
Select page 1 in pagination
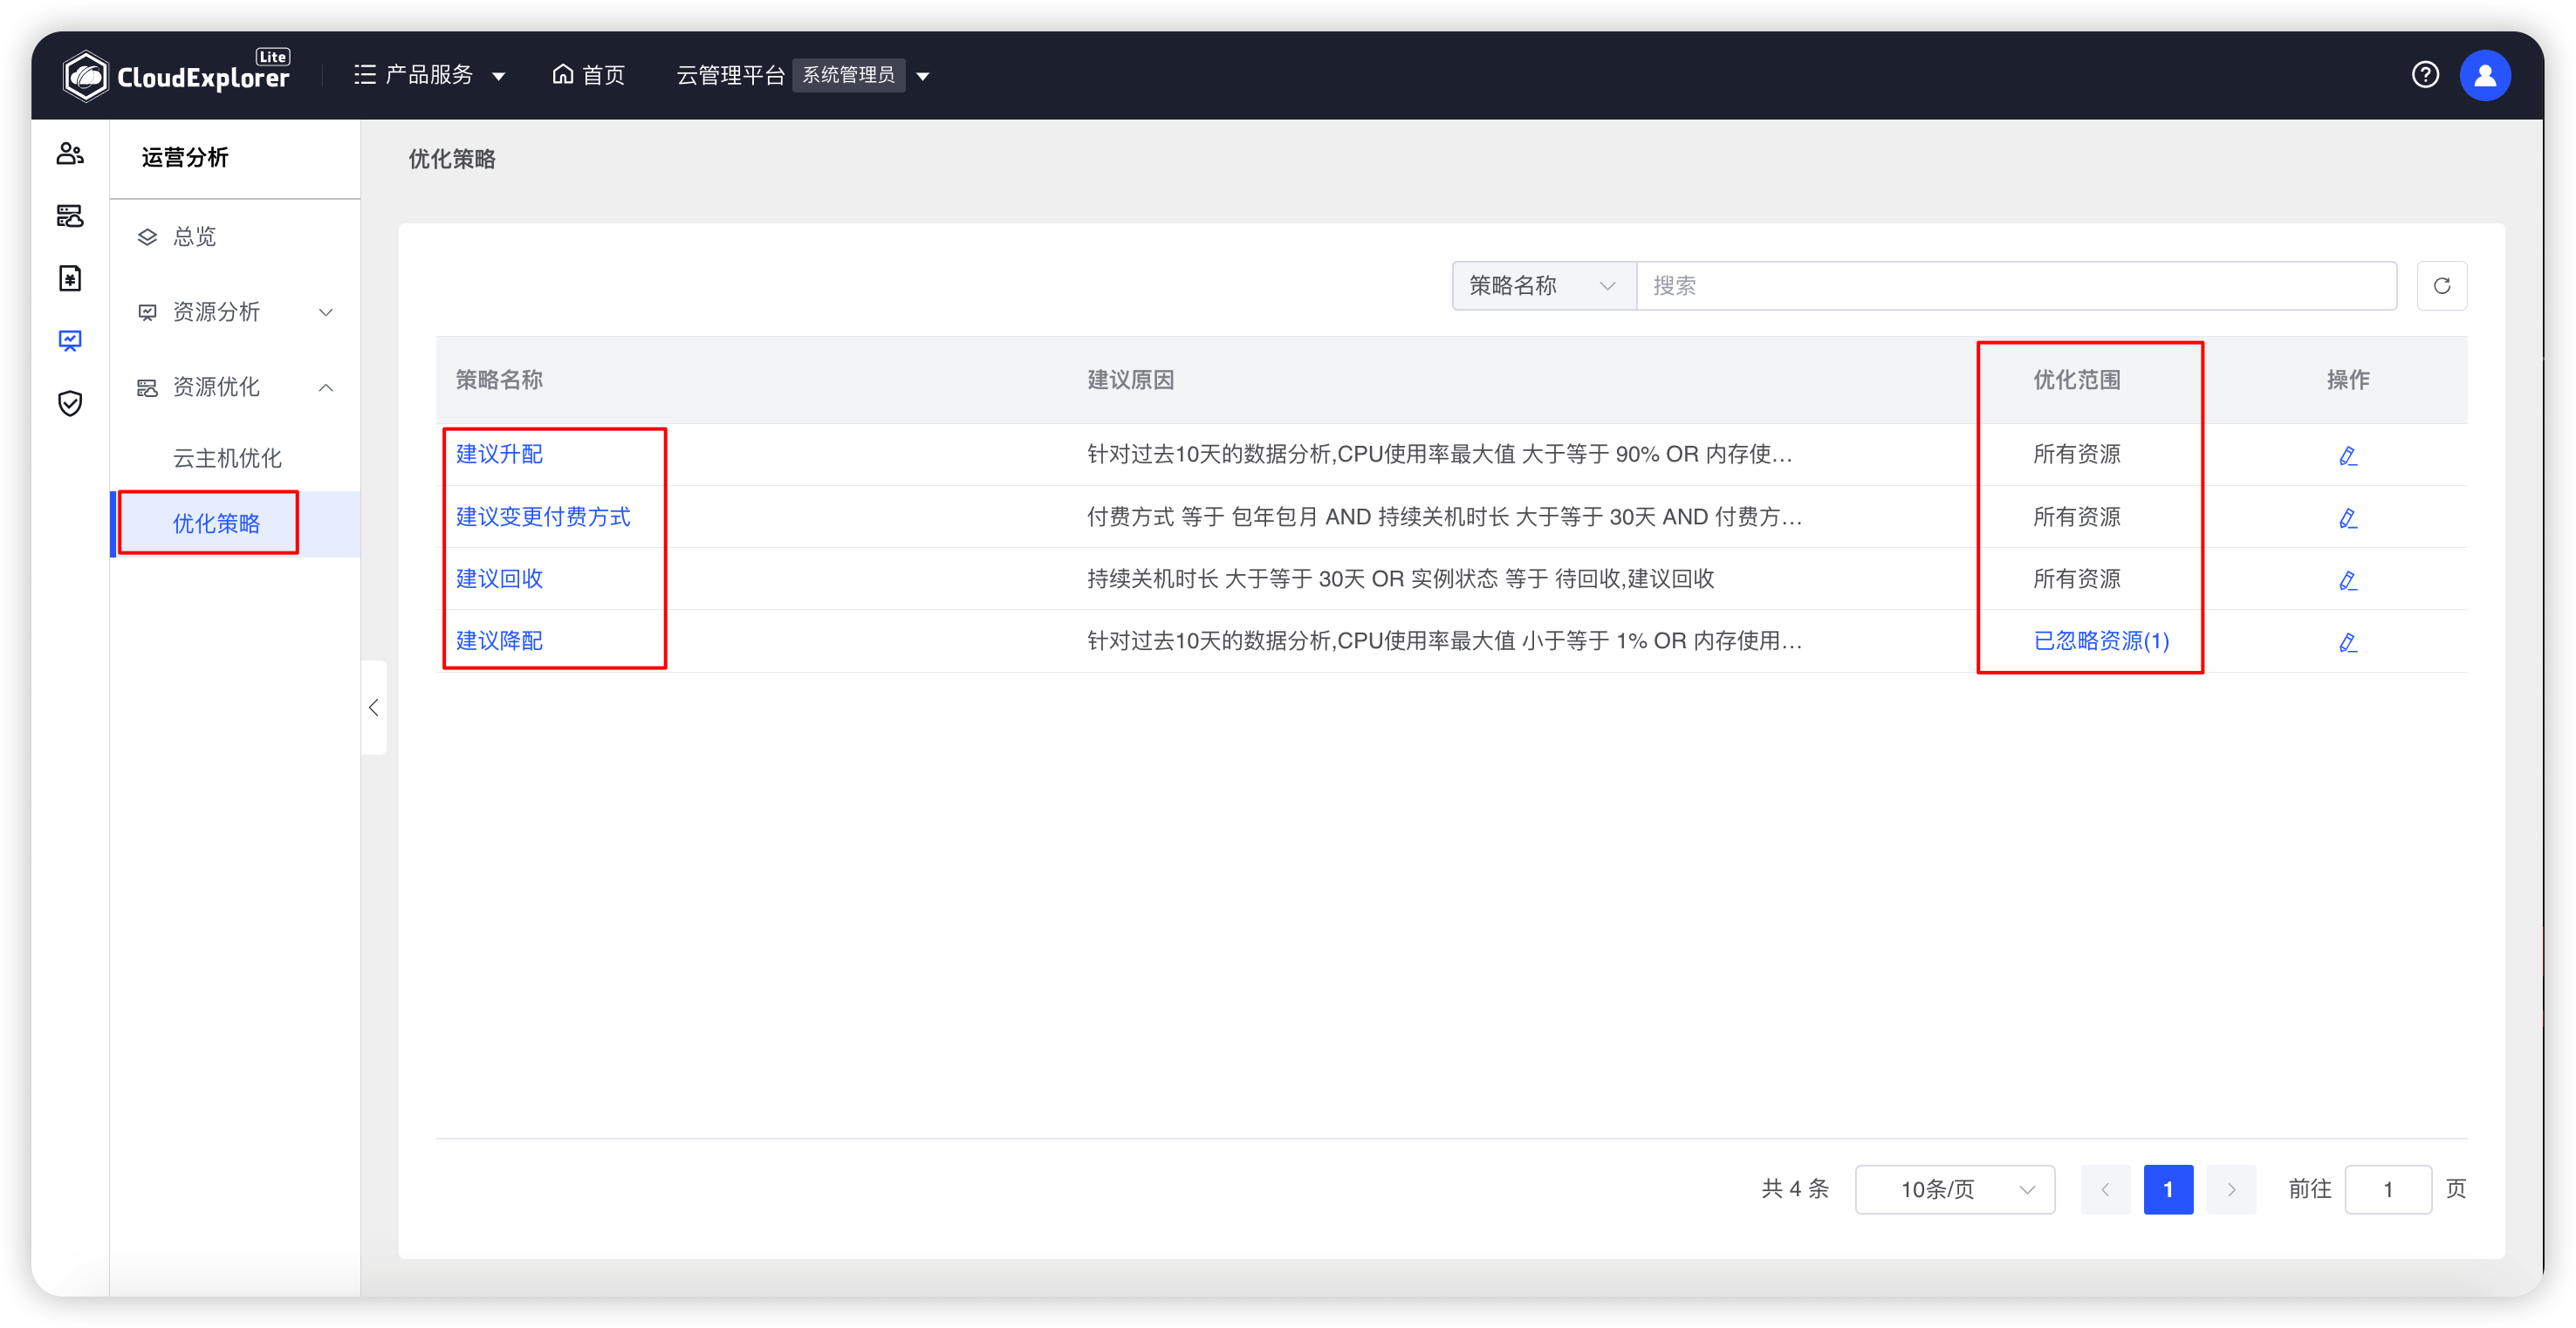tap(2168, 1189)
